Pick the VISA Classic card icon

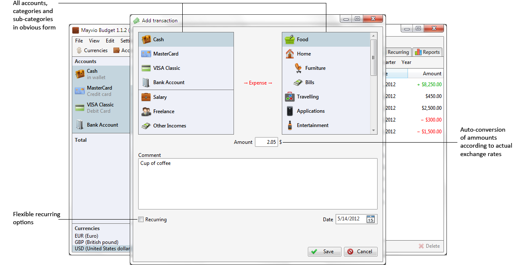click(x=146, y=68)
